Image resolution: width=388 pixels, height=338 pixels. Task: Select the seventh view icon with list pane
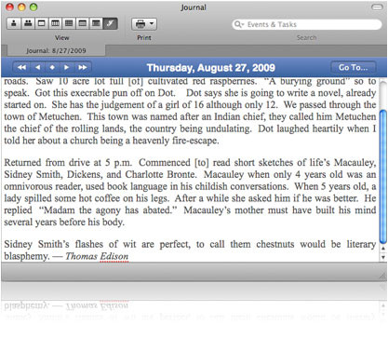coord(96,23)
